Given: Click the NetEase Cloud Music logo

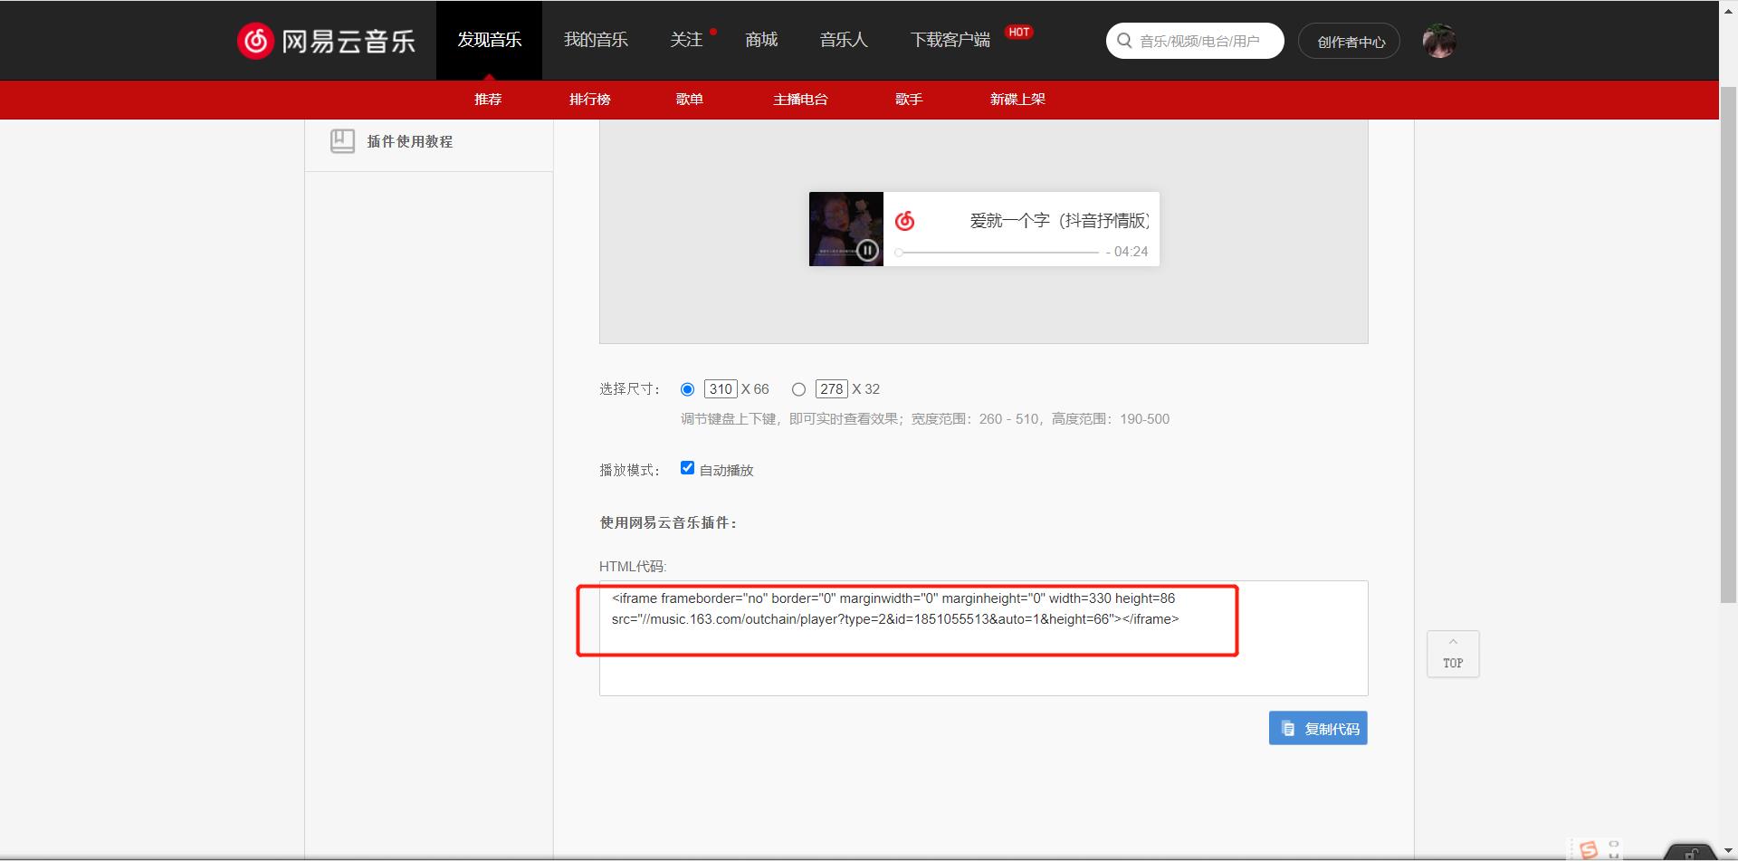Looking at the screenshot, I should (x=326, y=41).
